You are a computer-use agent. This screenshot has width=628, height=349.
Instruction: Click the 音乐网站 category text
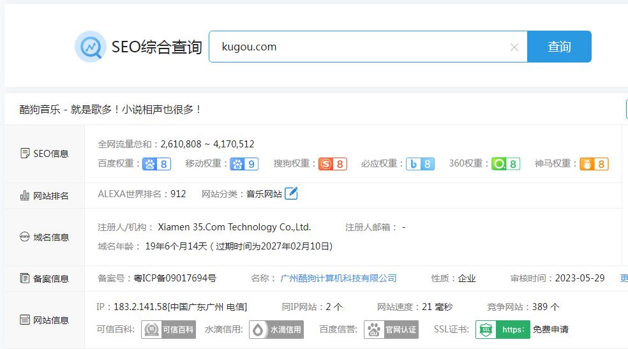pos(264,194)
